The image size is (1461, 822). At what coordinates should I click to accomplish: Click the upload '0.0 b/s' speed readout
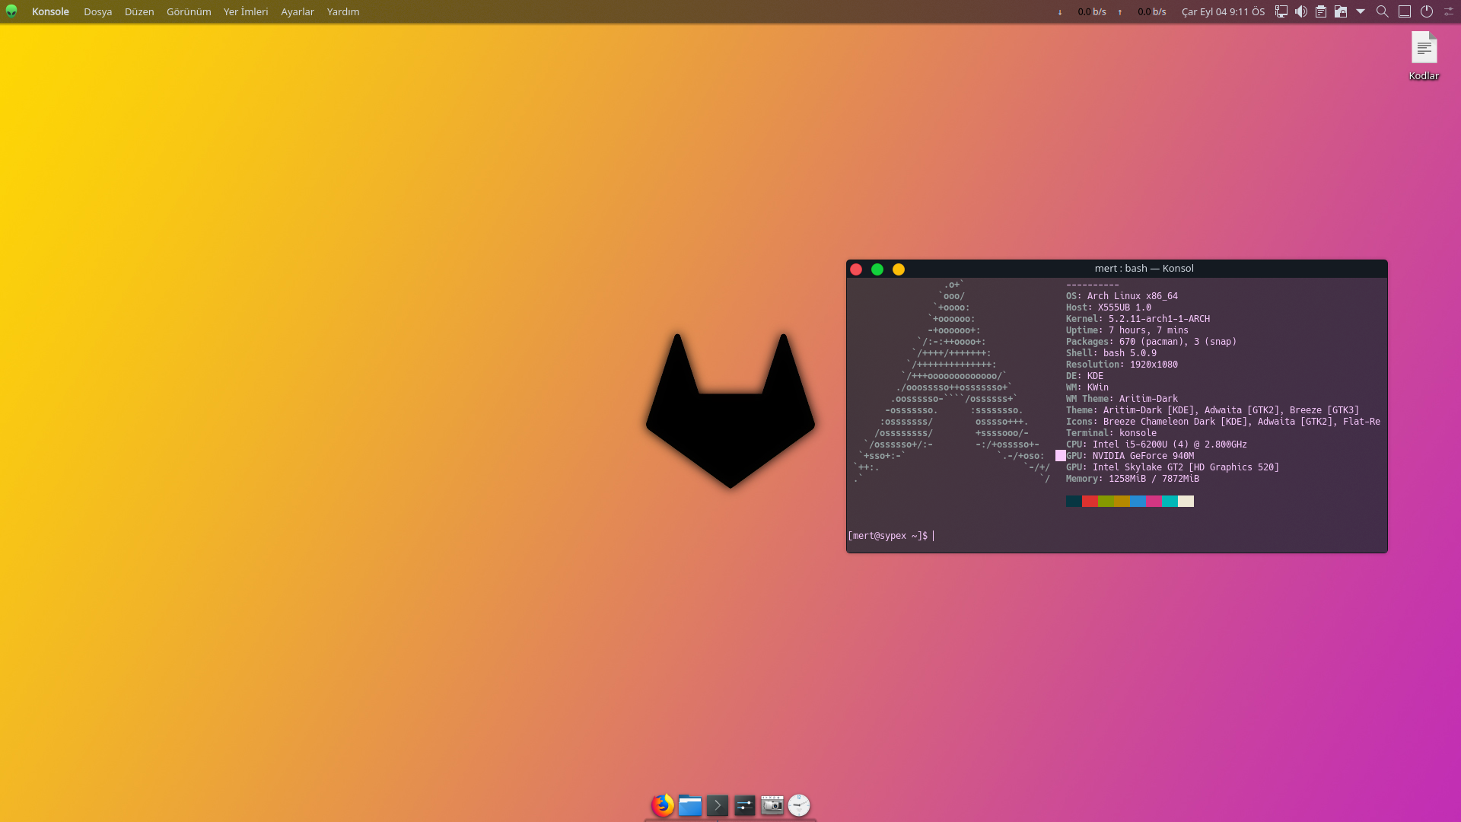[x=1152, y=11]
